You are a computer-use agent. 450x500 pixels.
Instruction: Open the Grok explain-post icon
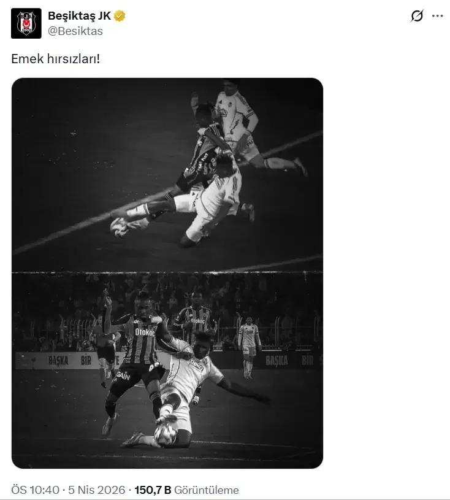click(417, 15)
